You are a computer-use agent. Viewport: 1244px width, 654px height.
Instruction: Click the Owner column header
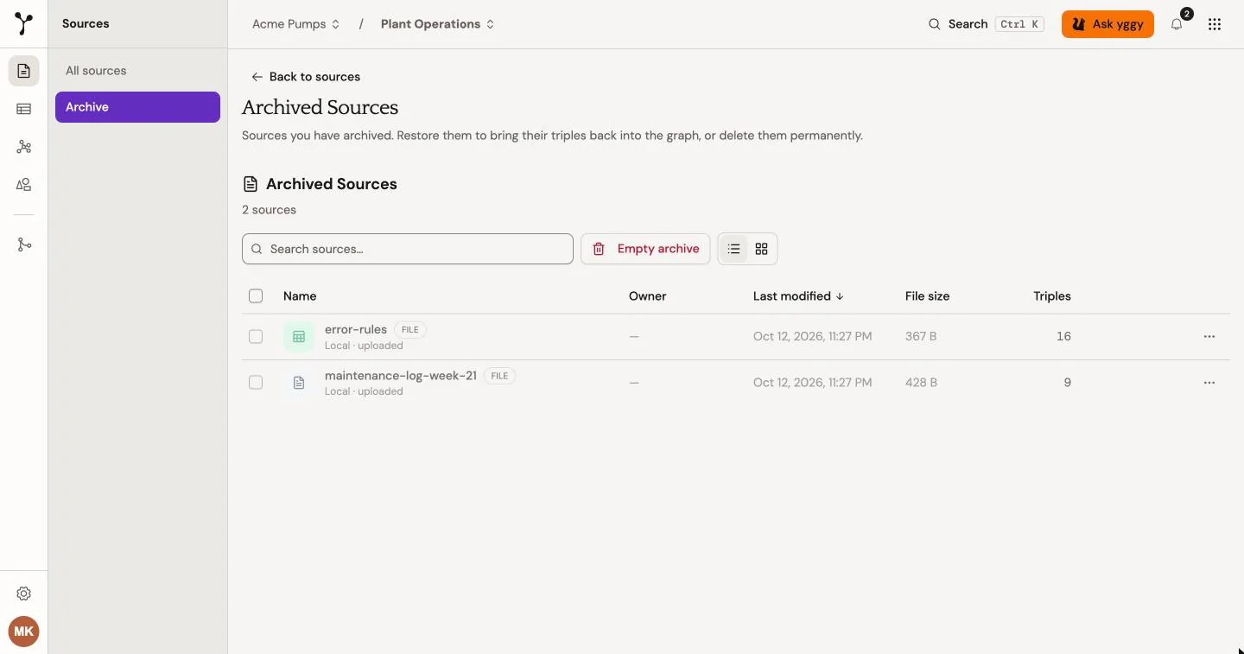(x=648, y=296)
